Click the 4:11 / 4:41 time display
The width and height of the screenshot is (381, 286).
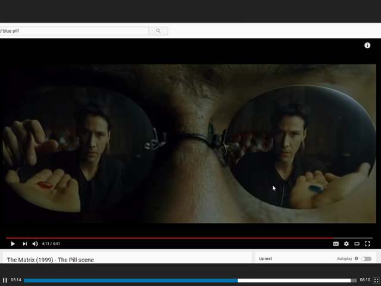click(51, 244)
